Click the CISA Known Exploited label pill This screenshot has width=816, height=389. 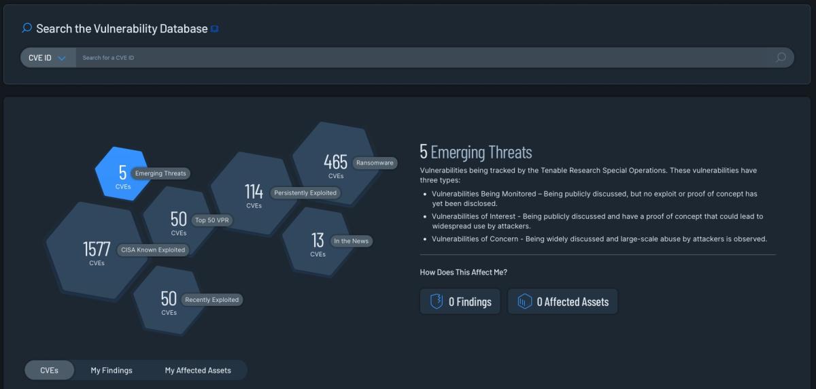click(152, 250)
